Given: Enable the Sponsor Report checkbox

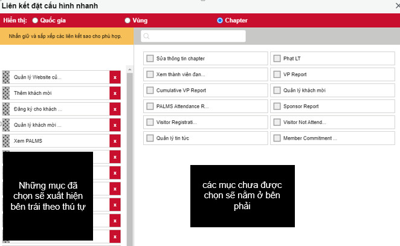Looking at the screenshot, I should (277, 106).
